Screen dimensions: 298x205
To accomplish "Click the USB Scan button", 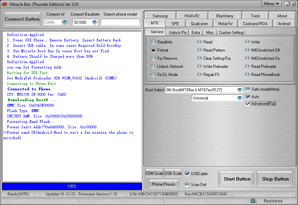I will 173,173.
